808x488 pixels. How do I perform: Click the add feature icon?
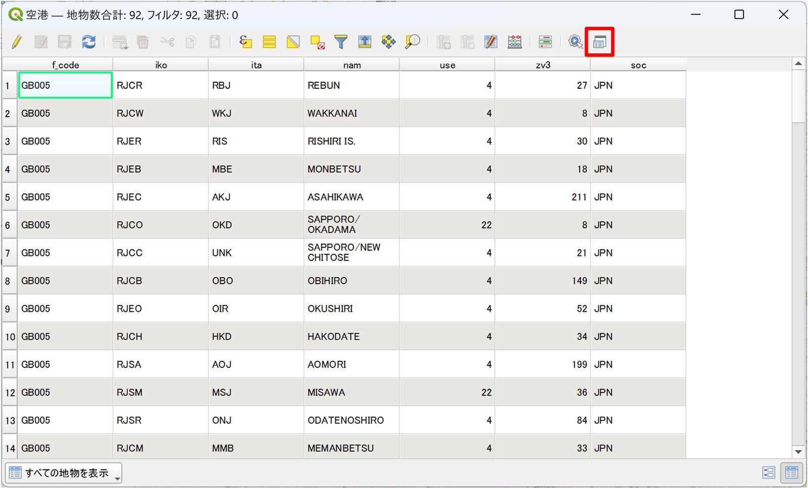(x=120, y=42)
